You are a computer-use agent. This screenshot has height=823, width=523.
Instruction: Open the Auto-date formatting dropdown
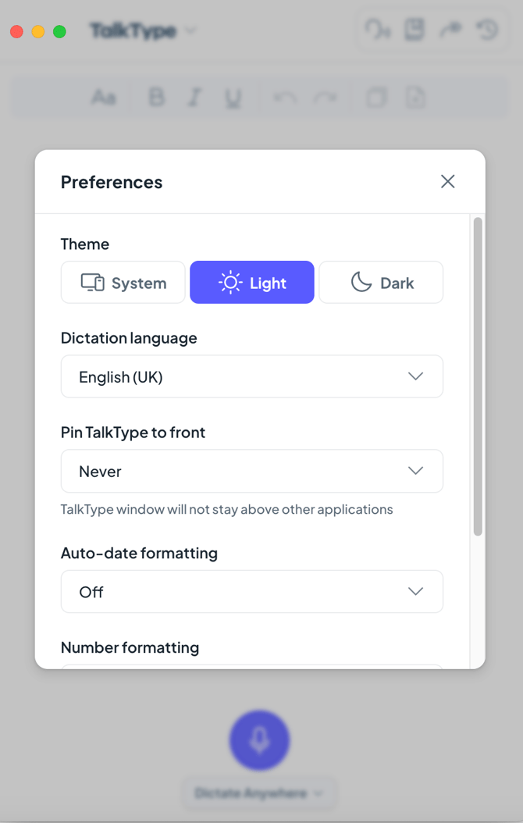point(251,591)
